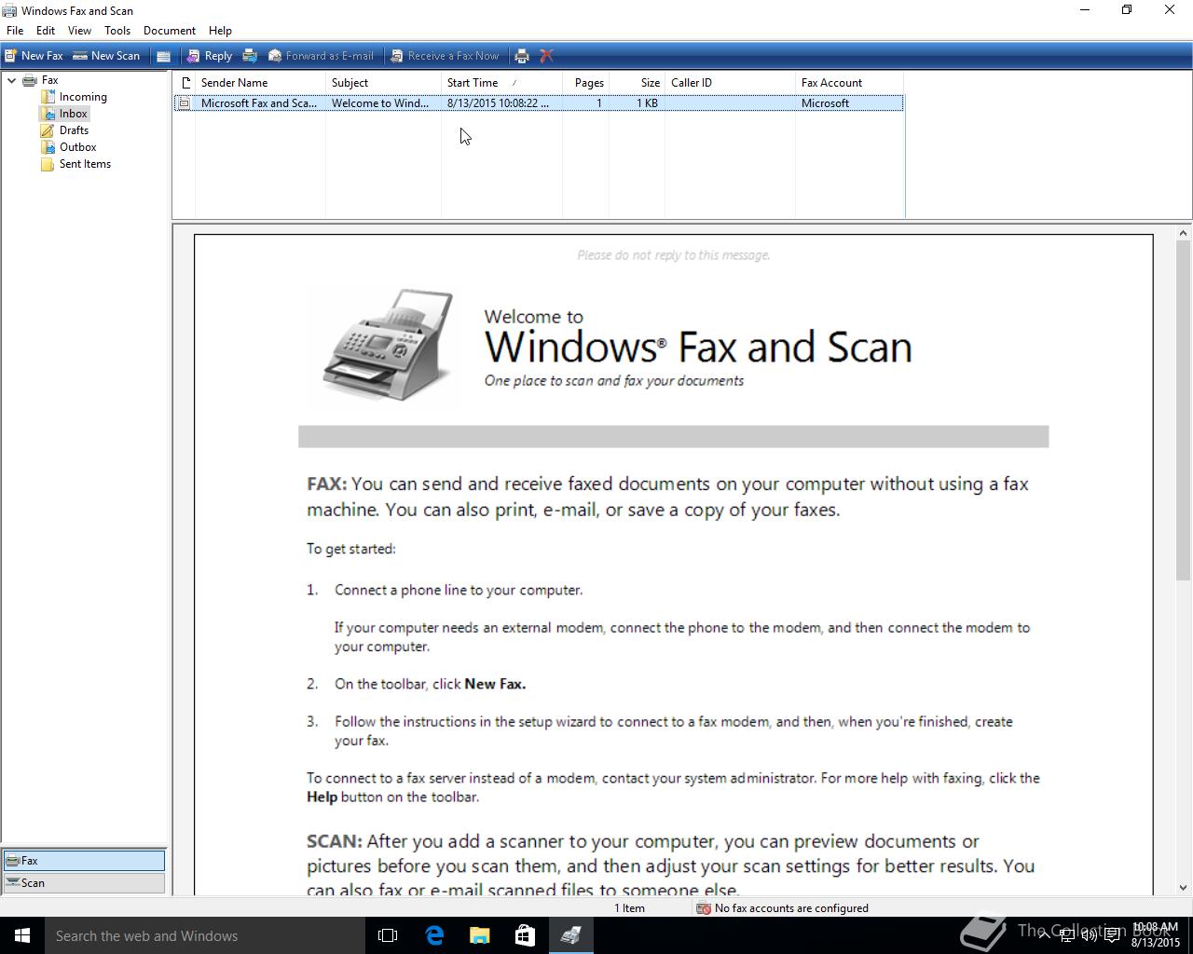The image size is (1193, 954).
Task: Click the Reply toolbar button
Action: point(209,56)
